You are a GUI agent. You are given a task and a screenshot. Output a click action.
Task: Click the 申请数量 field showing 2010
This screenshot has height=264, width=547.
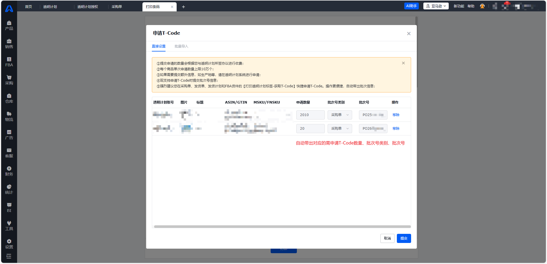pyautogui.click(x=310, y=115)
